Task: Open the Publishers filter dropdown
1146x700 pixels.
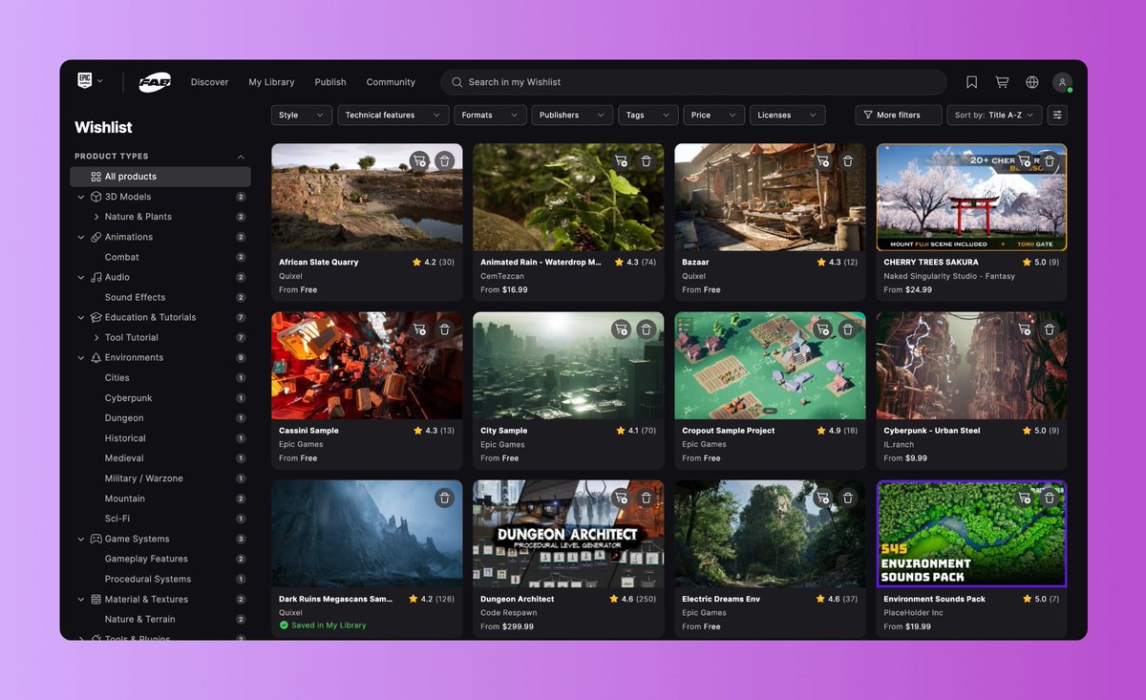Action: pos(572,115)
